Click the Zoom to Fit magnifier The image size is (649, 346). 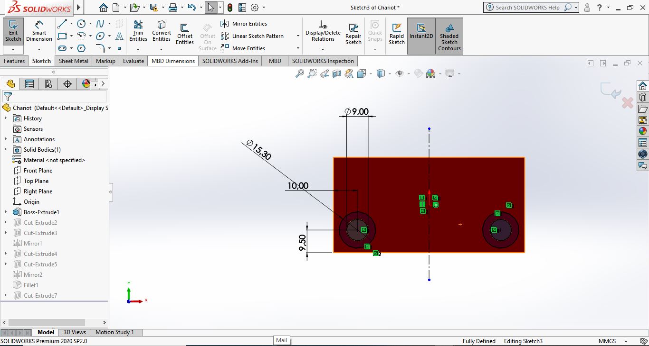pos(300,73)
